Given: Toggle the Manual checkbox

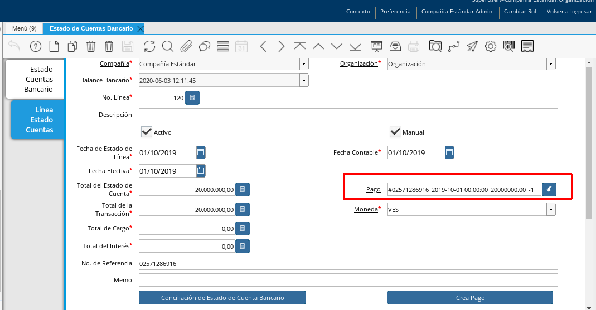Looking at the screenshot, I should pos(395,132).
